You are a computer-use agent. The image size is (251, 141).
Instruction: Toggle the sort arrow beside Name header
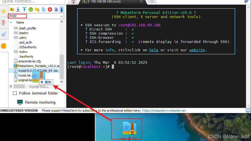pos(11,22)
